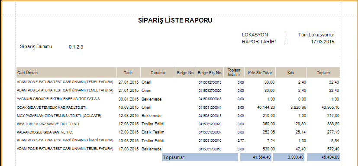Screen dimensions: 358x166
Task: Select the Tüm Lokasyonlar value
Action: tap(316, 35)
